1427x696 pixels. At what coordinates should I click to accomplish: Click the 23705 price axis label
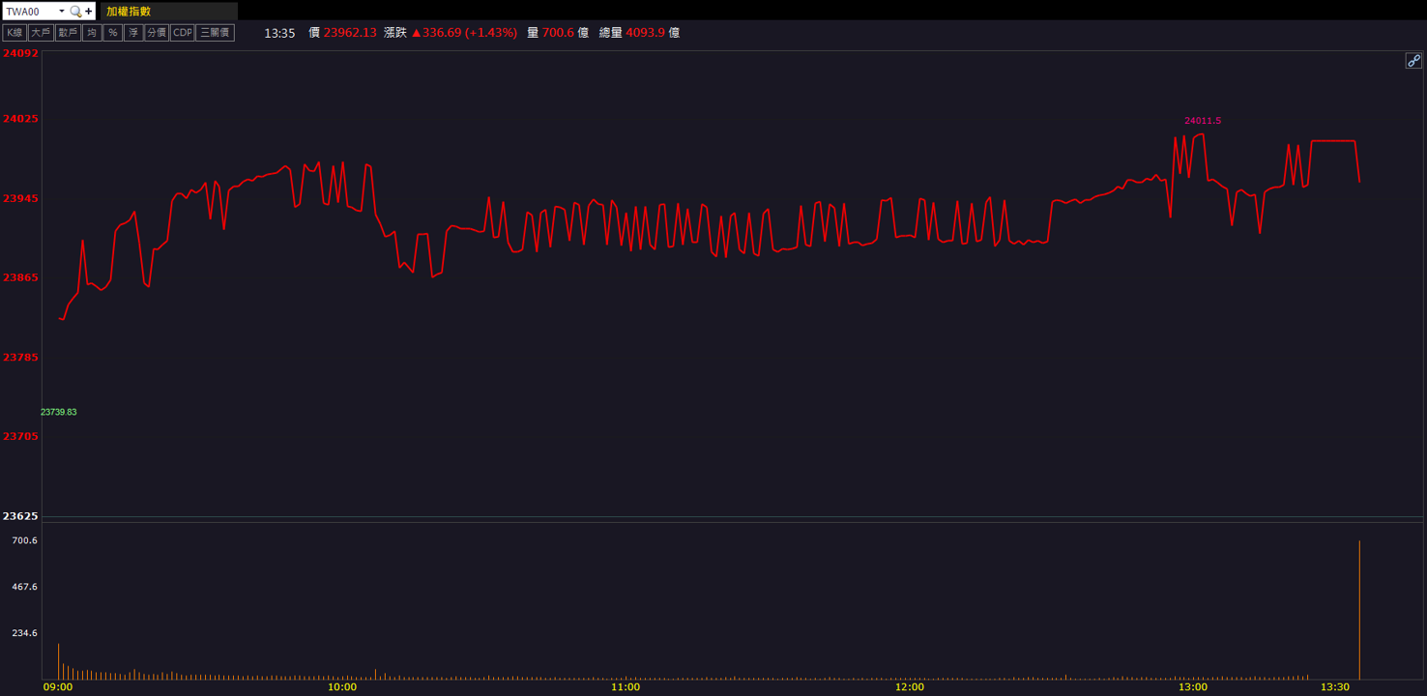click(20, 436)
